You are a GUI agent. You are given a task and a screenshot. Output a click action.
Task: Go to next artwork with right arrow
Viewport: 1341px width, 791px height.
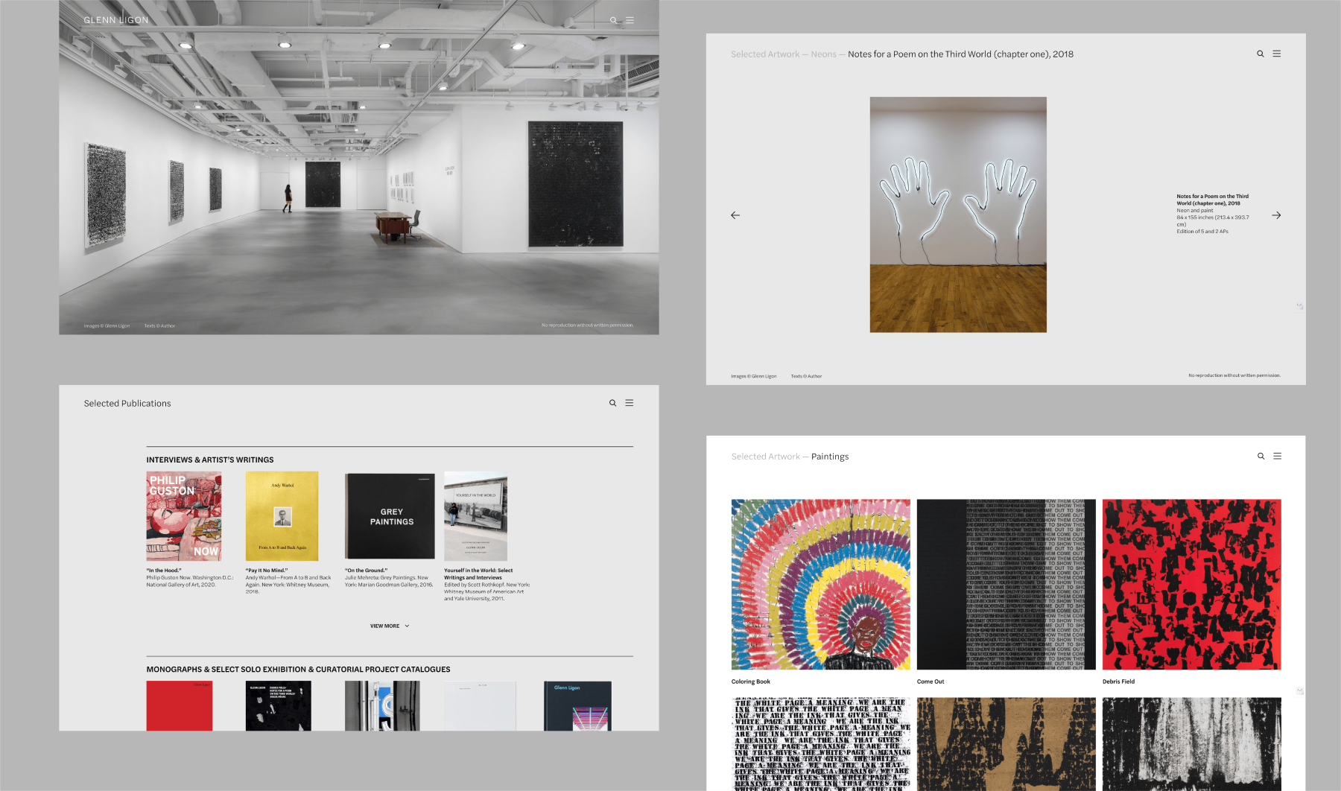1276,215
